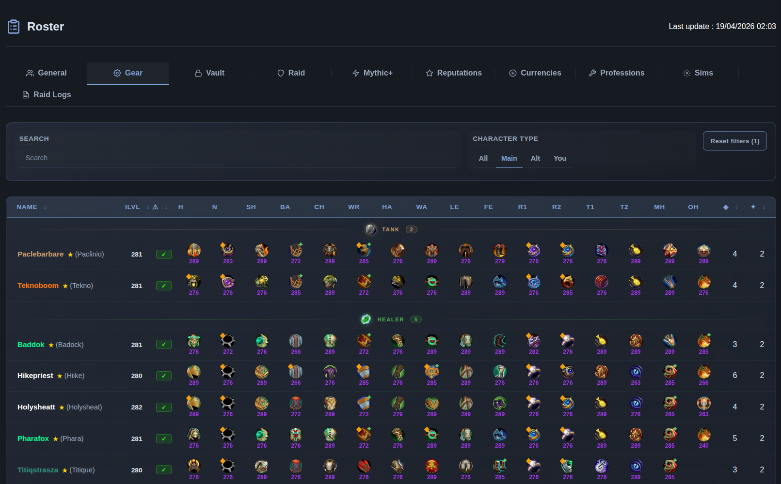
Task: Open Teknoboom's shoulder item icon
Action: coord(262,282)
